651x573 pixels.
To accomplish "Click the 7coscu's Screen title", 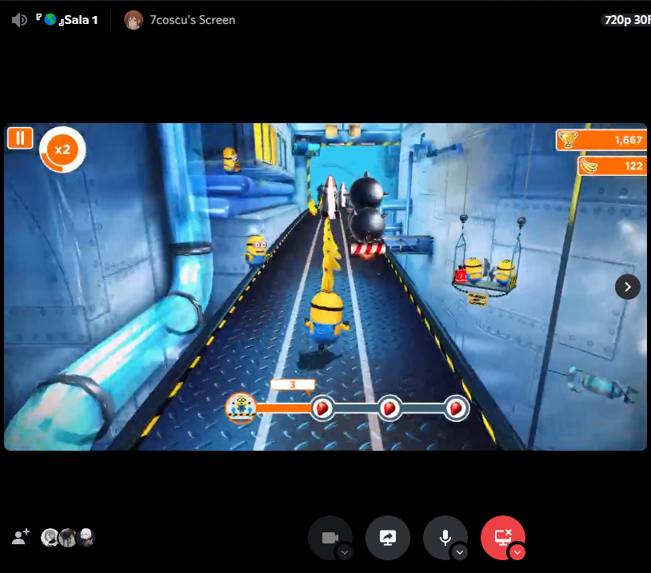I will [x=192, y=20].
